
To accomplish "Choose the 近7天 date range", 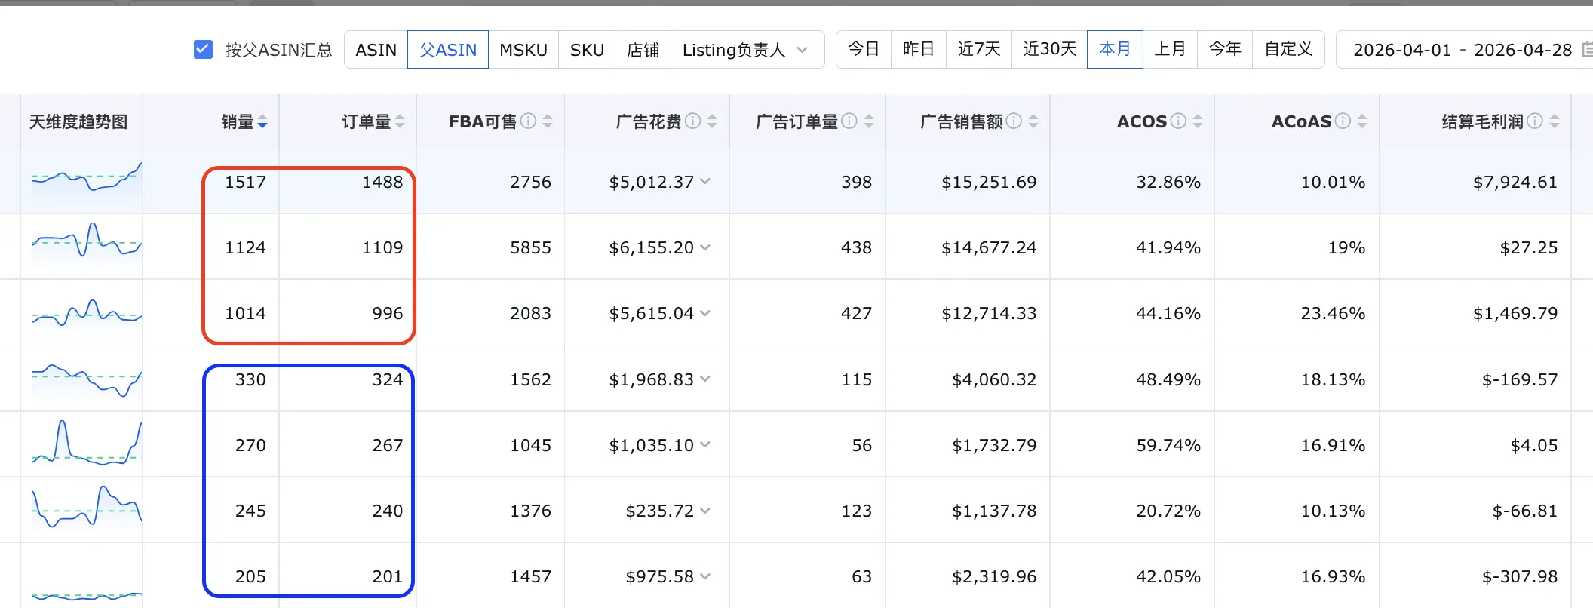I will pos(979,50).
